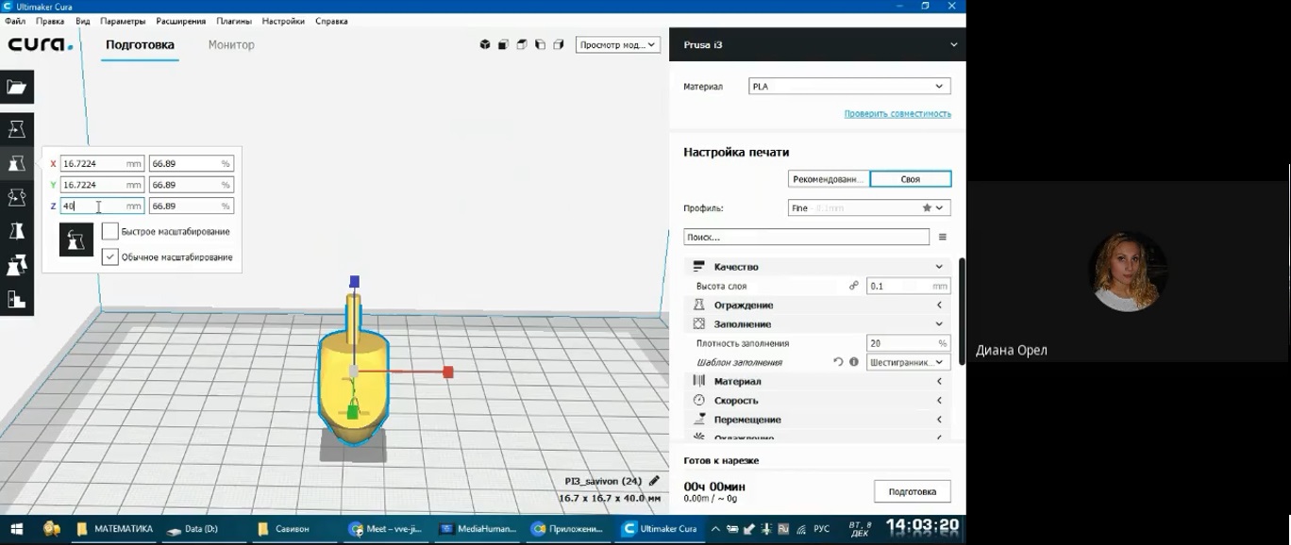This screenshot has width=1291, height=545.
Task: Click the Проверить совместимость link
Action: point(897,114)
